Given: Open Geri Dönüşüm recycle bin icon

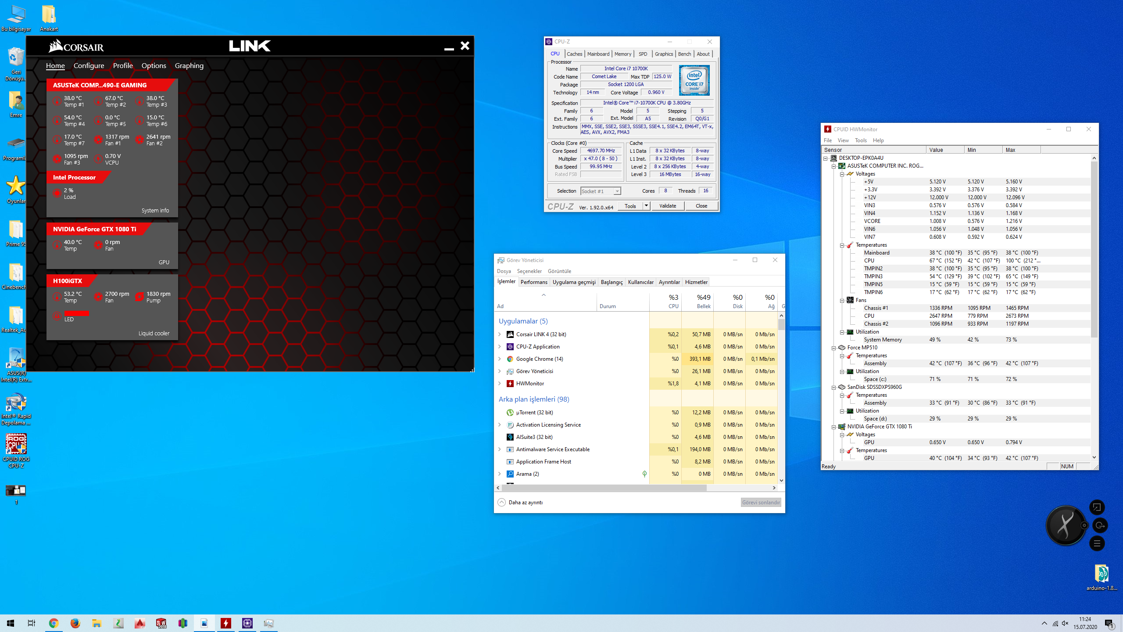Looking at the screenshot, I should pyautogui.click(x=16, y=64).
